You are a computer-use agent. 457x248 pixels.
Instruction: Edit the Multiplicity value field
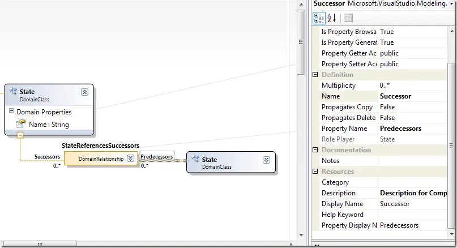tap(412, 85)
